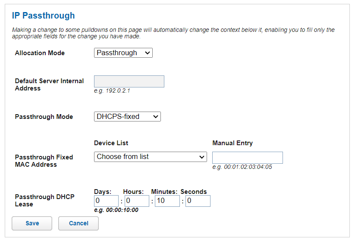Screen dimensions: 355x246
Task: Click the Device List column header
Action: tap(111, 143)
